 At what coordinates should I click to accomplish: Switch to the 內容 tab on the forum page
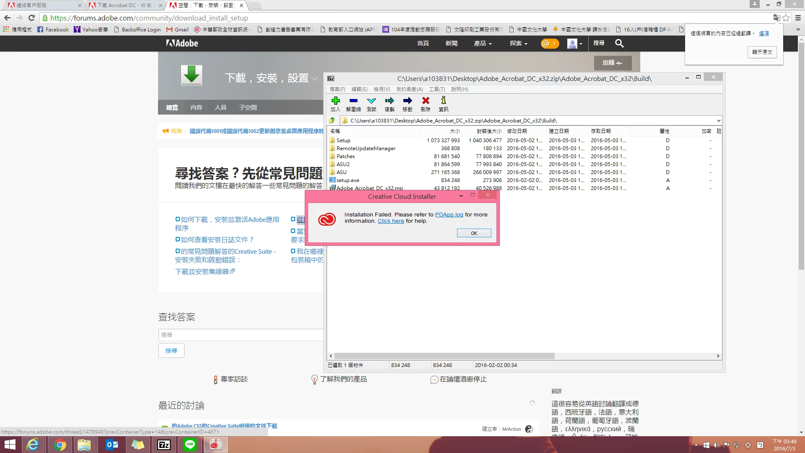click(x=196, y=107)
